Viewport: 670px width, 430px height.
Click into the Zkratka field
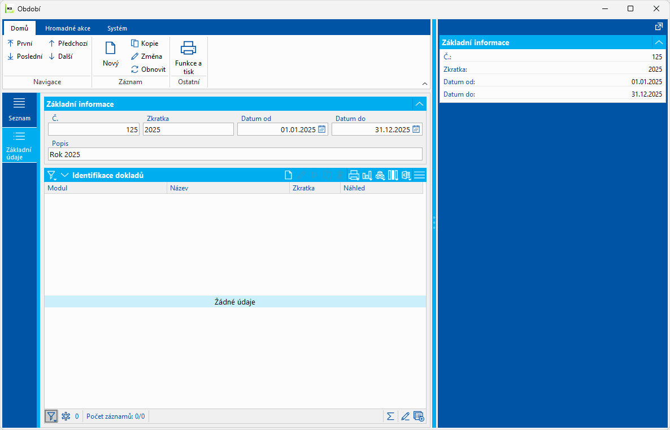189,129
